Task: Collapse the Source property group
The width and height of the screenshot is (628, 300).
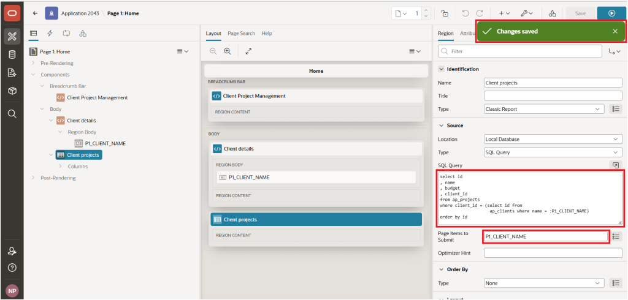Action: pos(442,126)
